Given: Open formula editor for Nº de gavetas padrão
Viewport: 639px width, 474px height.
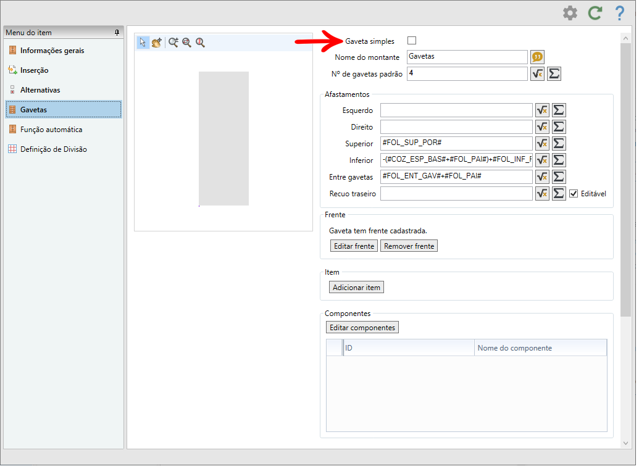Looking at the screenshot, I should point(538,73).
